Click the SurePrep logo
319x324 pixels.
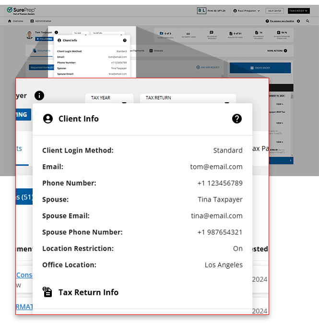21,11
